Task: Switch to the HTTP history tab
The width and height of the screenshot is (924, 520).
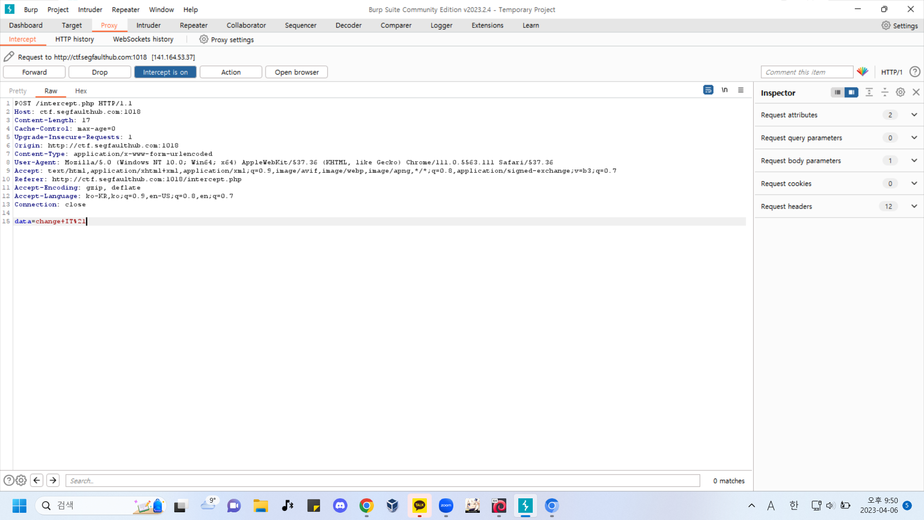Action: pyautogui.click(x=75, y=39)
